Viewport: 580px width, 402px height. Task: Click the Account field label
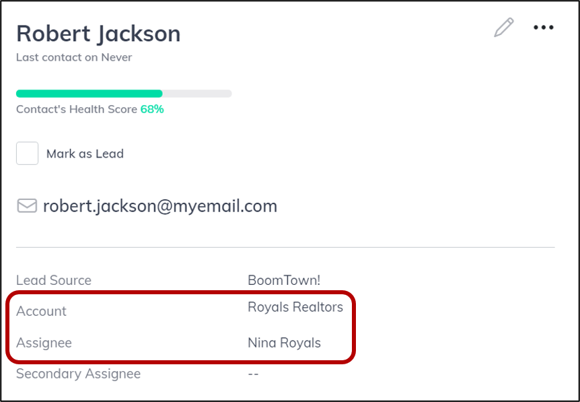tap(41, 311)
